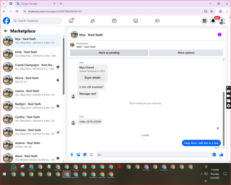Open Mya's chat header avatar
Image resolution: width=231 pixels, height=185 pixels.
[x=74, y=35]
